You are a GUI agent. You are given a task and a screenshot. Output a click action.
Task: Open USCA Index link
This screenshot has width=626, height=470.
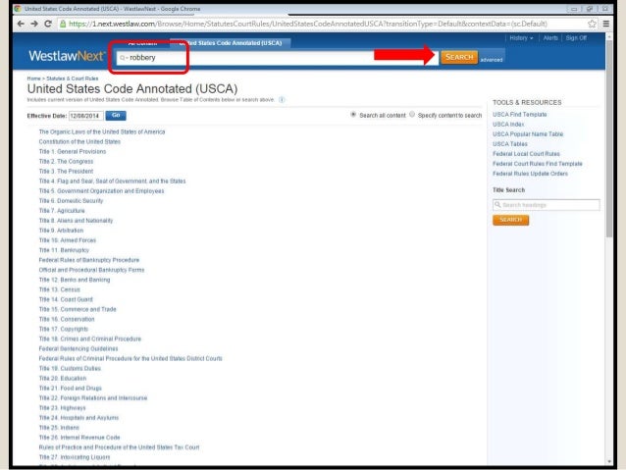pos(508,125)
